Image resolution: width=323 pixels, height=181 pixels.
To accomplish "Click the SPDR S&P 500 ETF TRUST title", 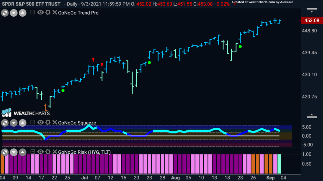I will [31, 4].
